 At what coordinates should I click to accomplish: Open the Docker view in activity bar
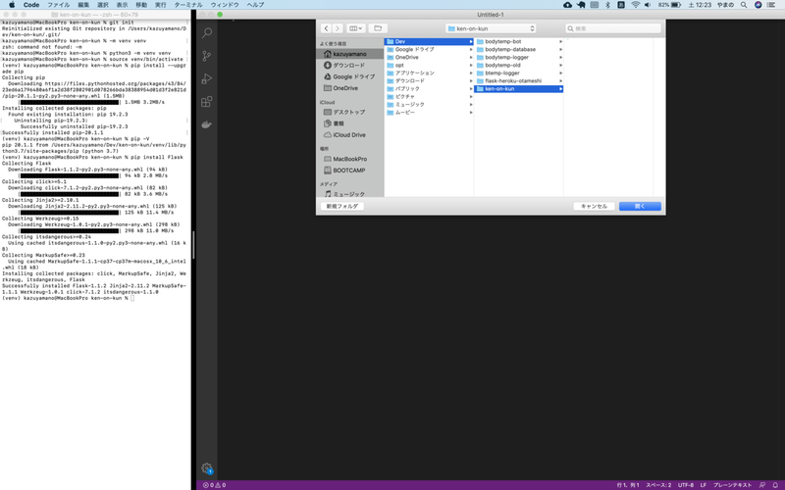[207, 124]
